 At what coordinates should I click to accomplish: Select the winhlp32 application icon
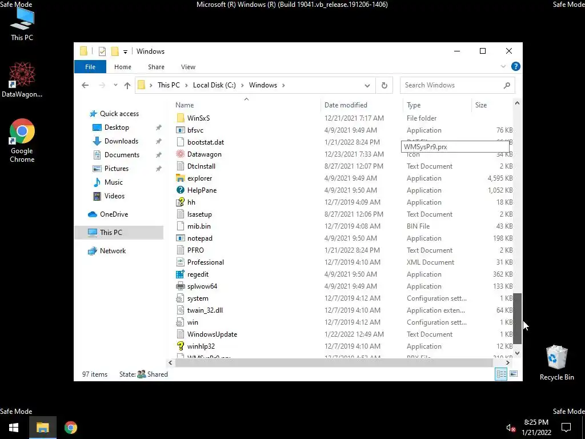click(x=181, y=346)
